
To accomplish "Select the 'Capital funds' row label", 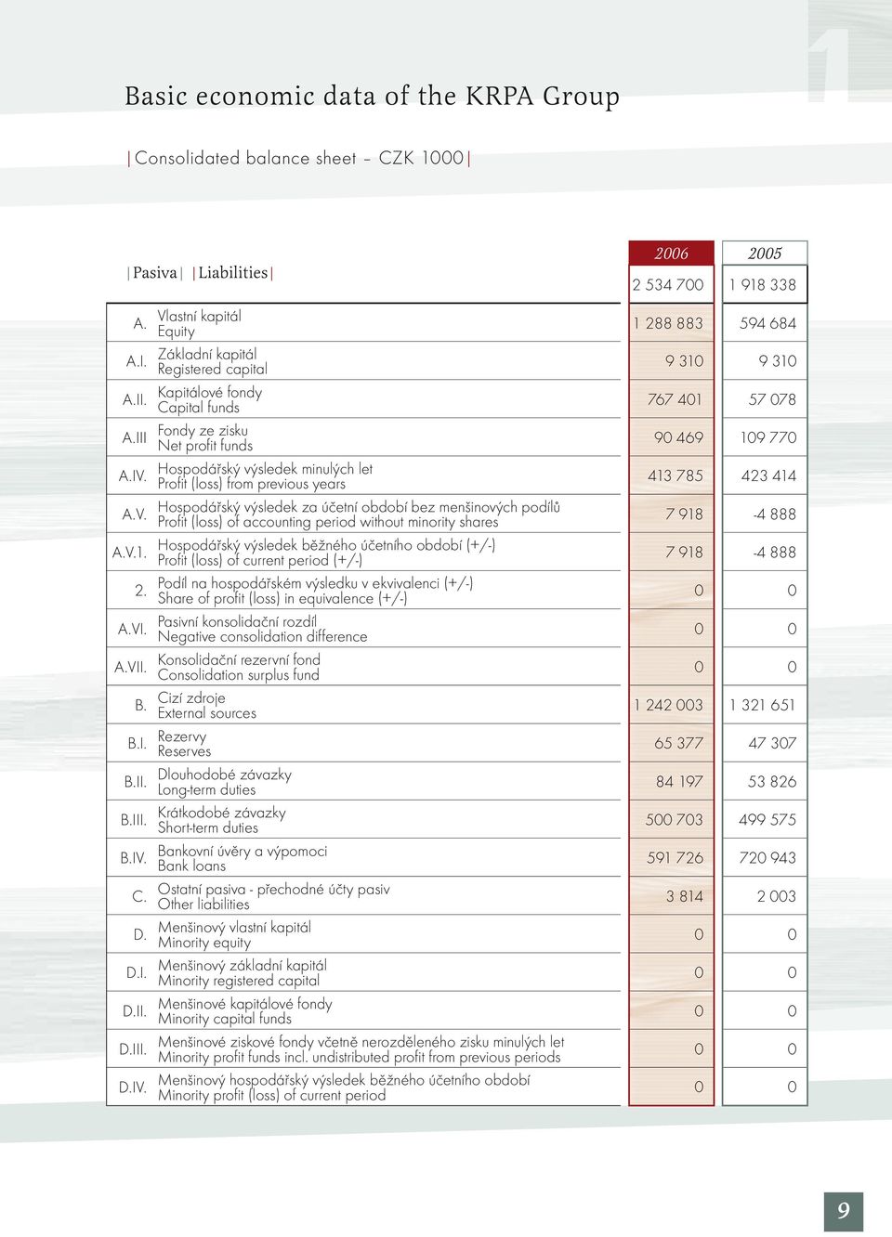I will pyautogui.click(x=198, y=408).
